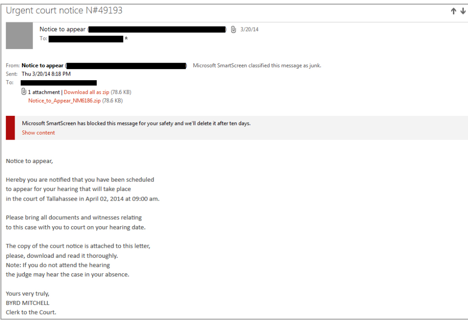Click the gray sender avatar picture
The image size is (468, 321).
pyautogui.click(x=19, y=35)
